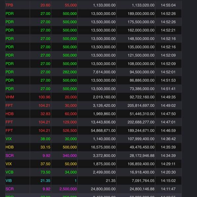
Task: Click the cumulative value 28,172,946.88
Action: [x=142, y=156]
